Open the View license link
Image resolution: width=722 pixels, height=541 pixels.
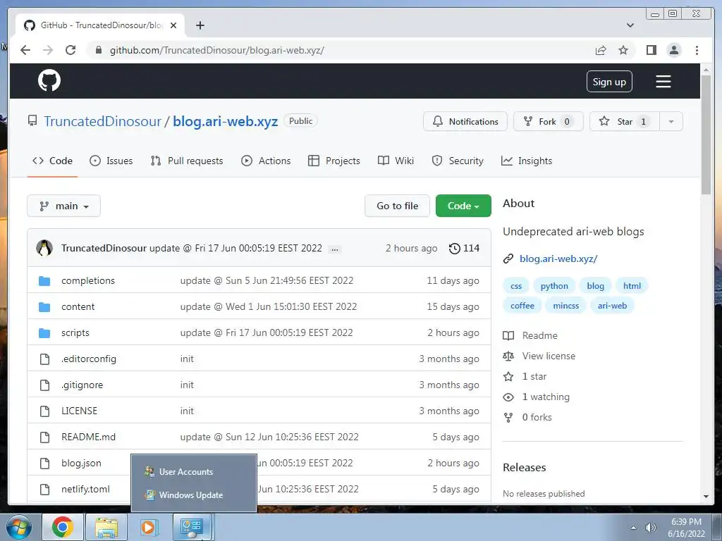[x=549, y=356]
